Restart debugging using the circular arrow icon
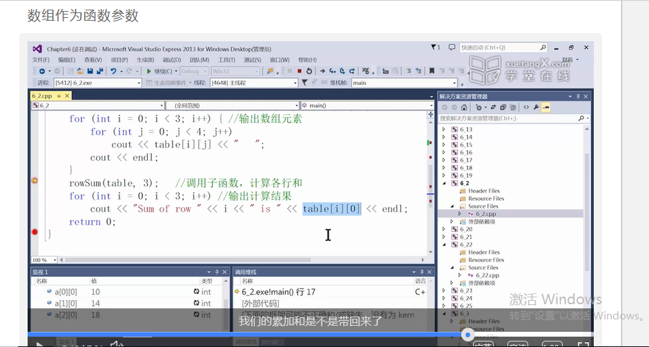The width and height of the screenshot is (649, 347). [x=309, y=71]
